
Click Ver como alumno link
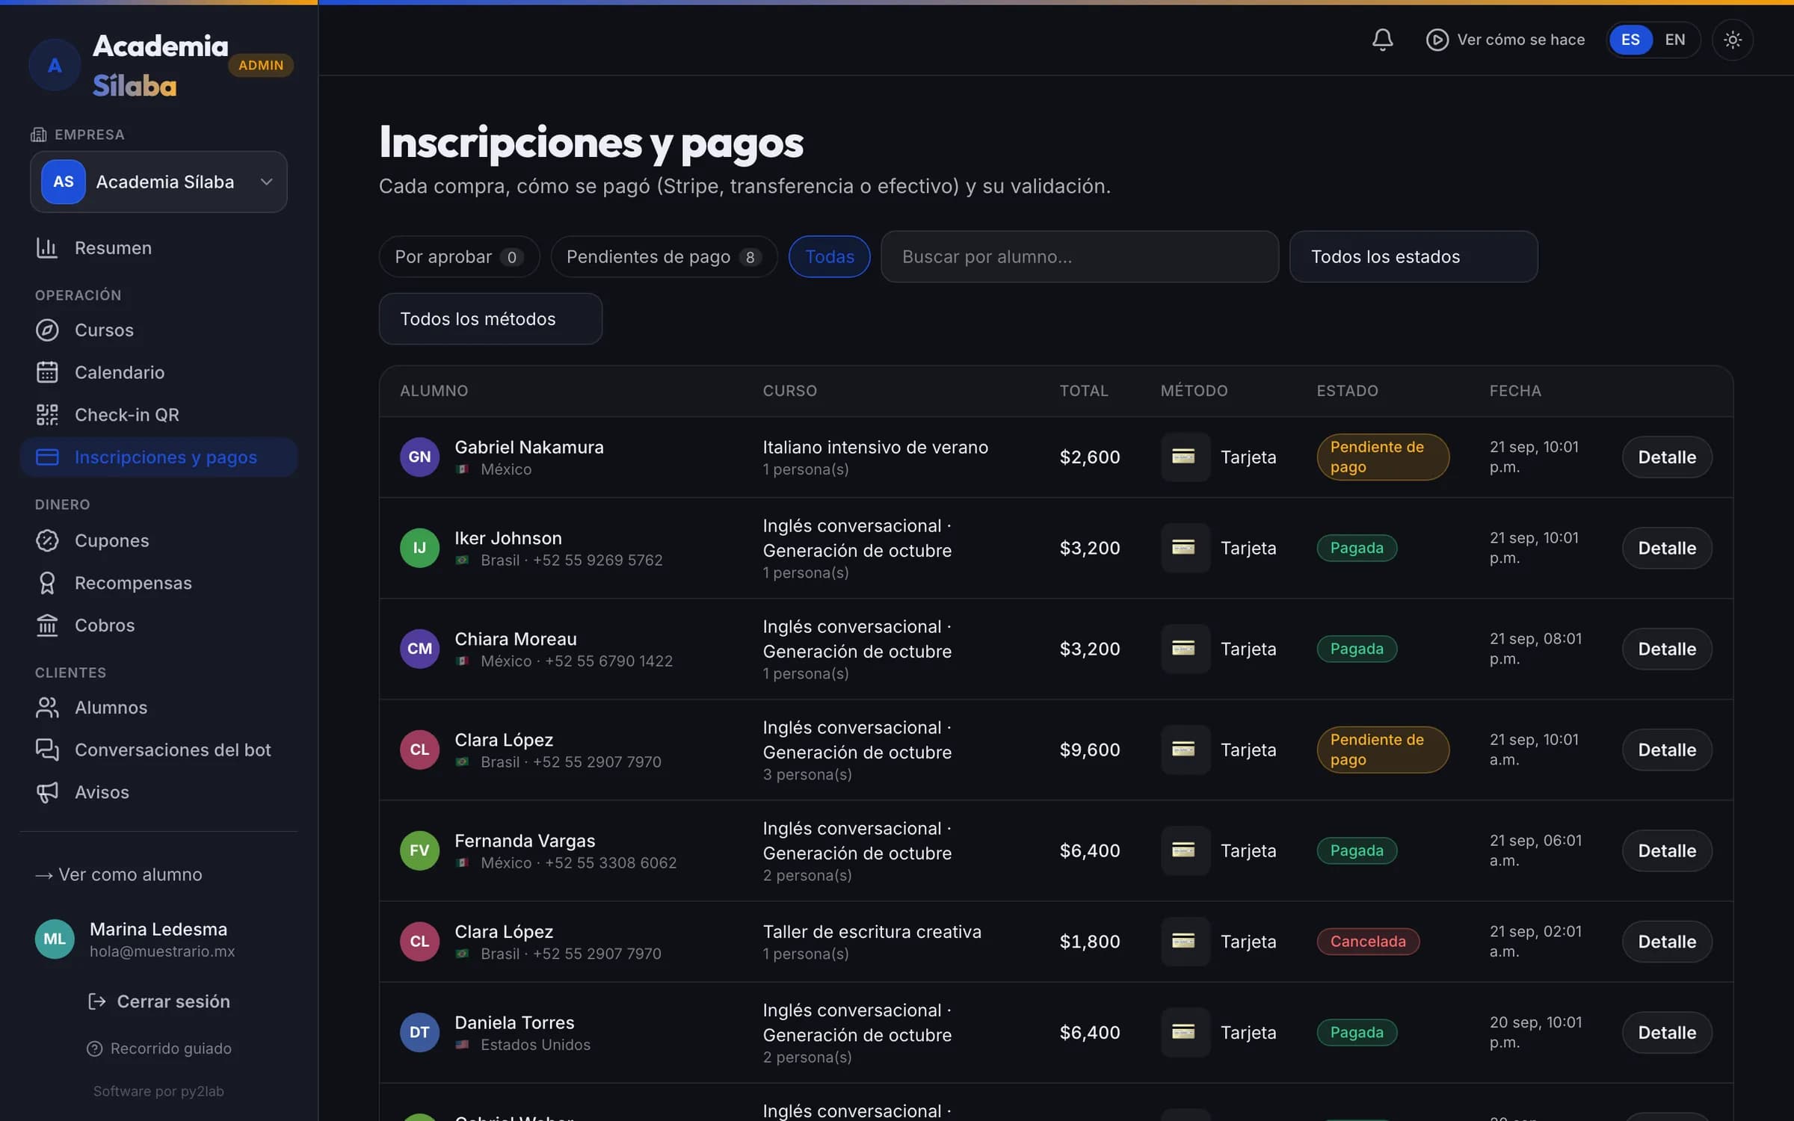click(119, 874)
